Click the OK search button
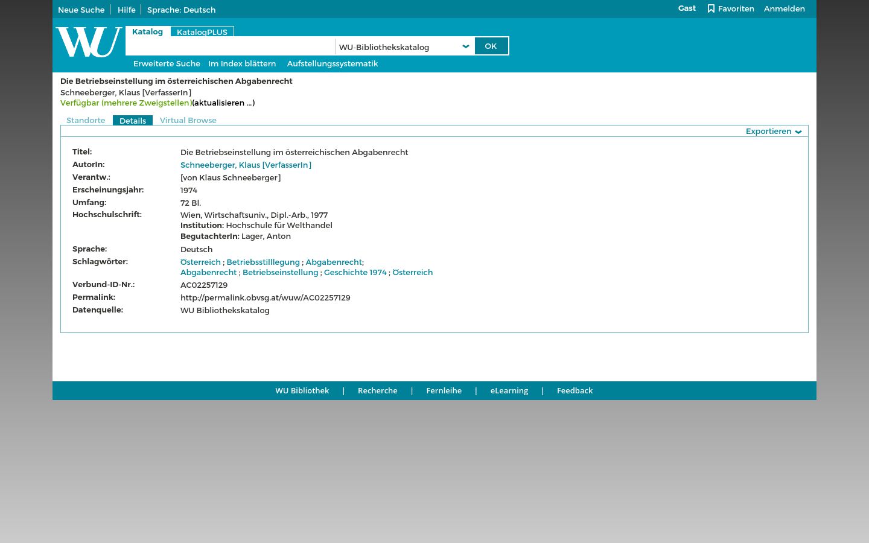Image resolution: width=869 pixels, height=543 pixels. coord(491,46)
